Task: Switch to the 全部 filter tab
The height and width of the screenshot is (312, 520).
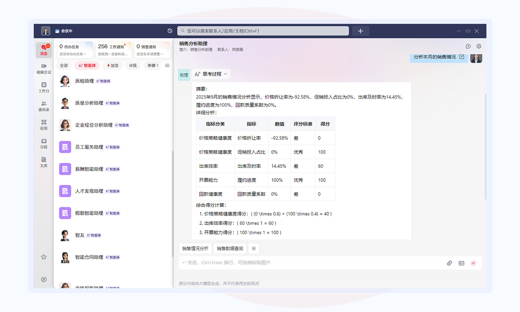Action: [x=64, y=65]
